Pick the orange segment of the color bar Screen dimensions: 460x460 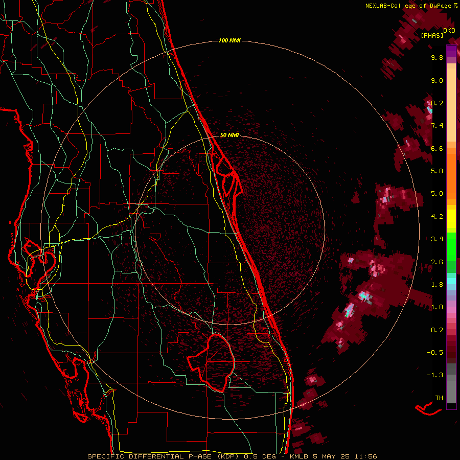(451, 176)
